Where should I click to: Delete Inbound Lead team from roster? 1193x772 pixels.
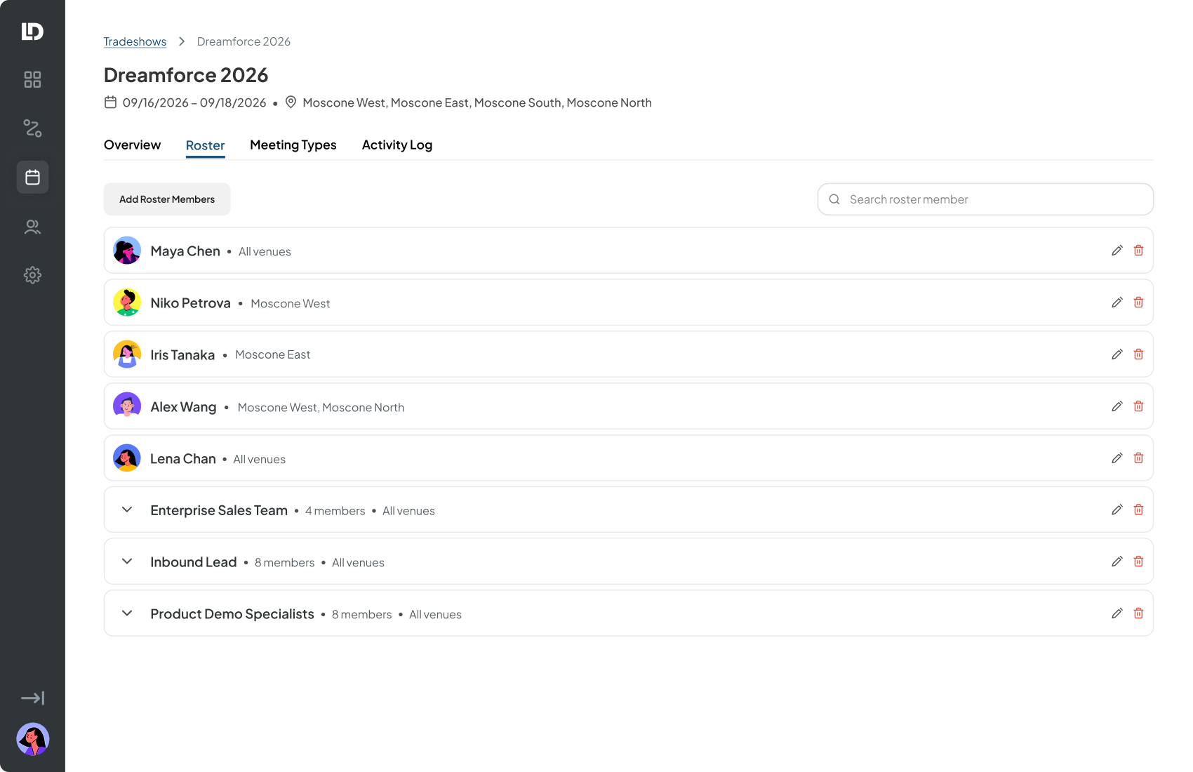1138,561
